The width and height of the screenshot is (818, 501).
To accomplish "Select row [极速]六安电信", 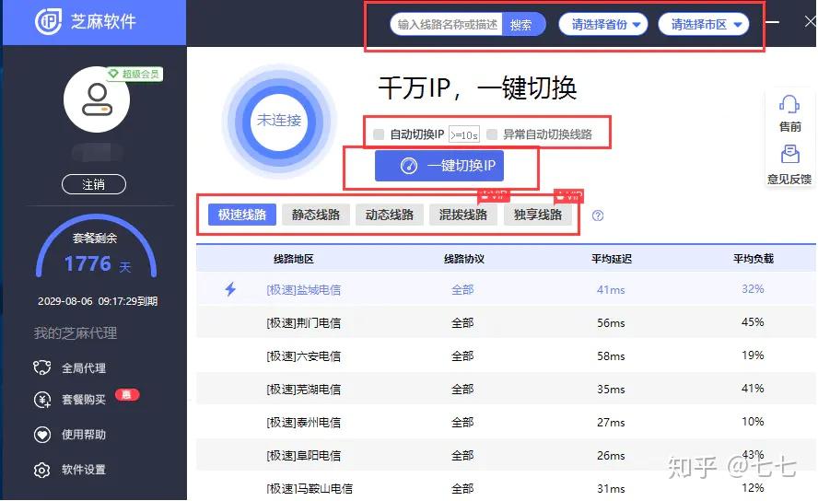I will [x=506, y=356].
